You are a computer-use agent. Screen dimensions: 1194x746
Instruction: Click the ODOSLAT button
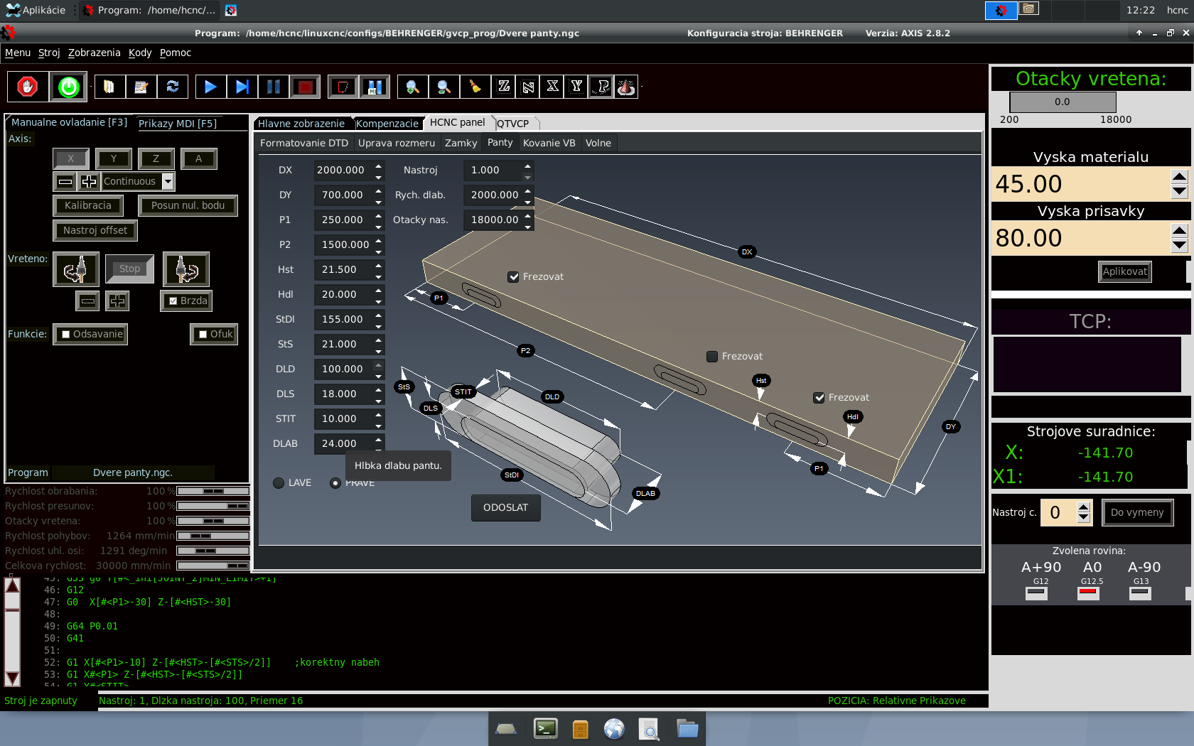tap(505, 507)
